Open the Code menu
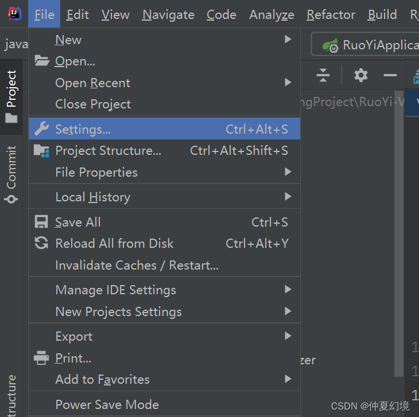The height and width of the screenshot is (417, 419). click(221, 14)
